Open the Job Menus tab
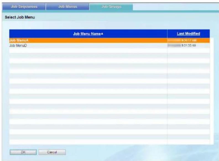 pyautogui.click(x=67, y=7)
